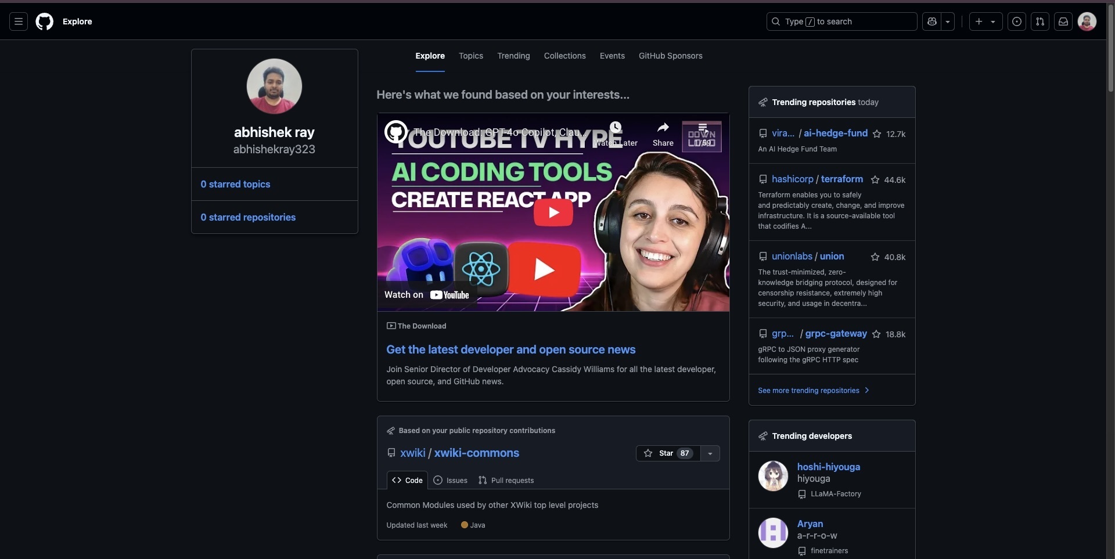
Task: Select the Code tab of xwiki-commons
Action: 407,480
